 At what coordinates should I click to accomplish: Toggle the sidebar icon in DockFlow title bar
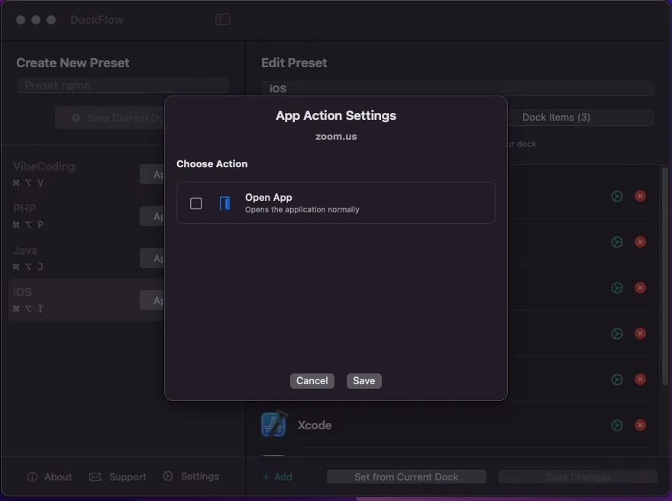(222, 19)
